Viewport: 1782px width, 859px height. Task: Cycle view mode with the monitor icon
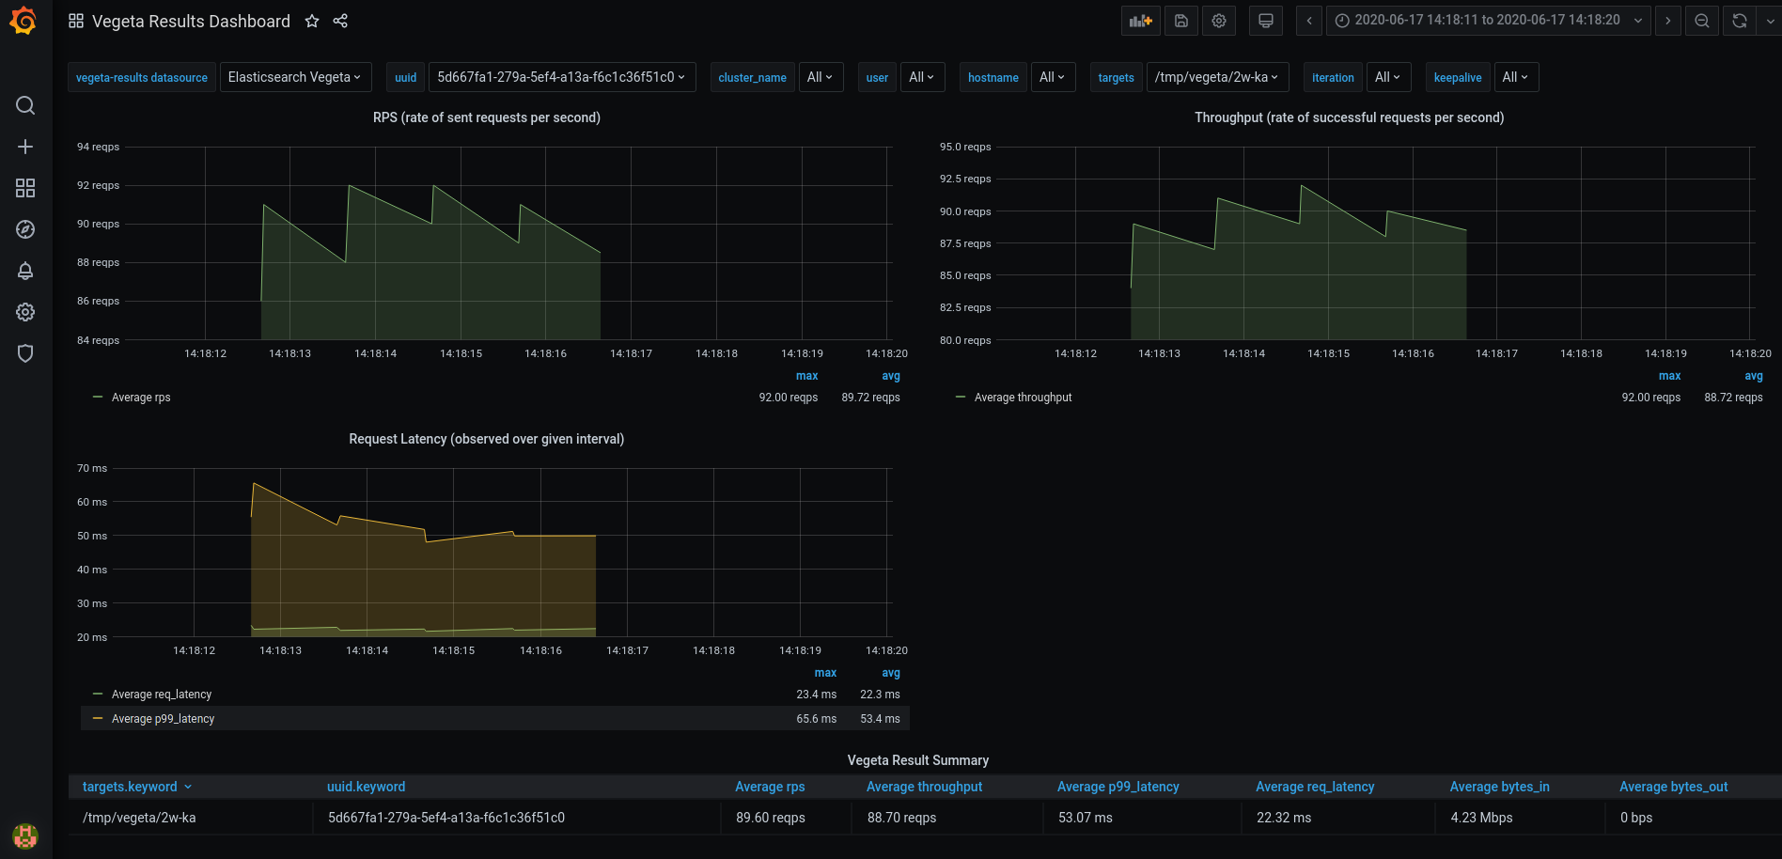click(1266, 21)
